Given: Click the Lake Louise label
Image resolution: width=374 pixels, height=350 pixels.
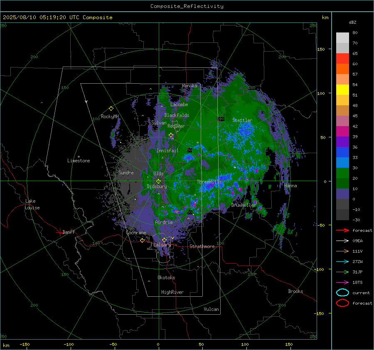Looking at the screenshot, I should tap(32, 204).
